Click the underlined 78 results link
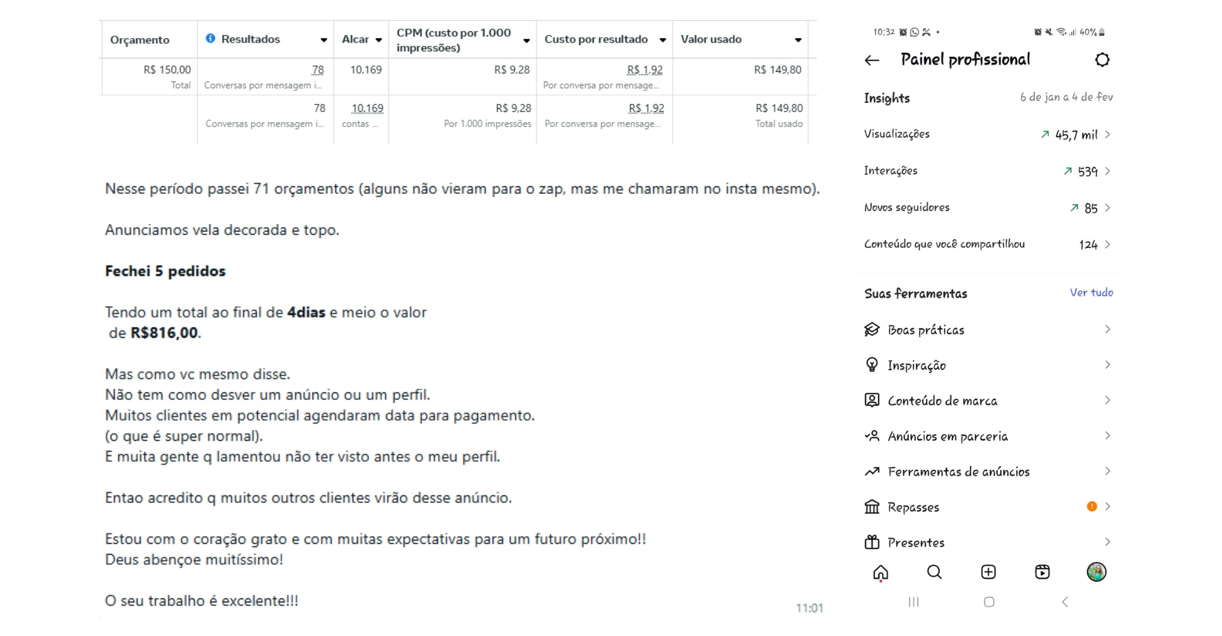The width and height of the screenshot is (1222, 636). click(x=318, y=70)
